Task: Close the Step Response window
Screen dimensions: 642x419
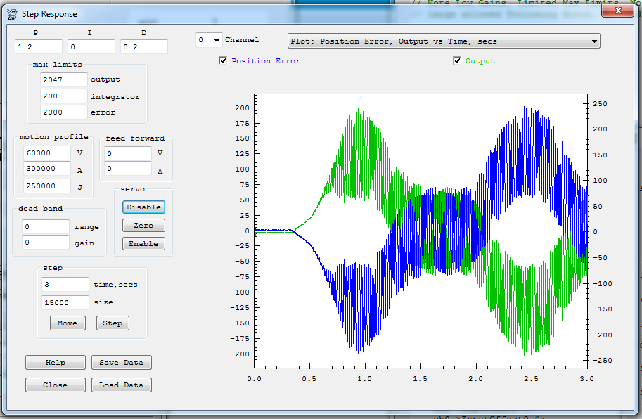Action: click(x=617, y=9)
